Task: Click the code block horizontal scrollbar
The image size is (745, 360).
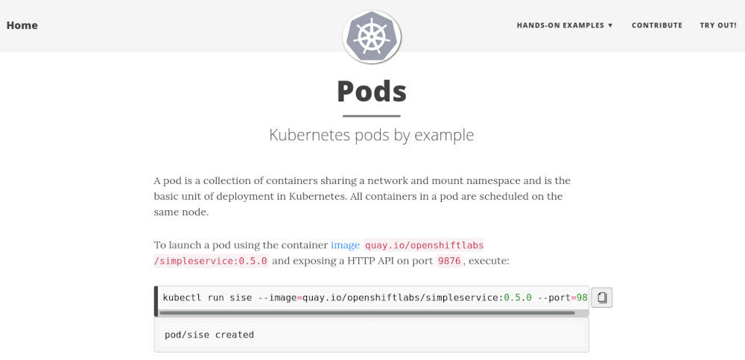Action: (367, 313)
